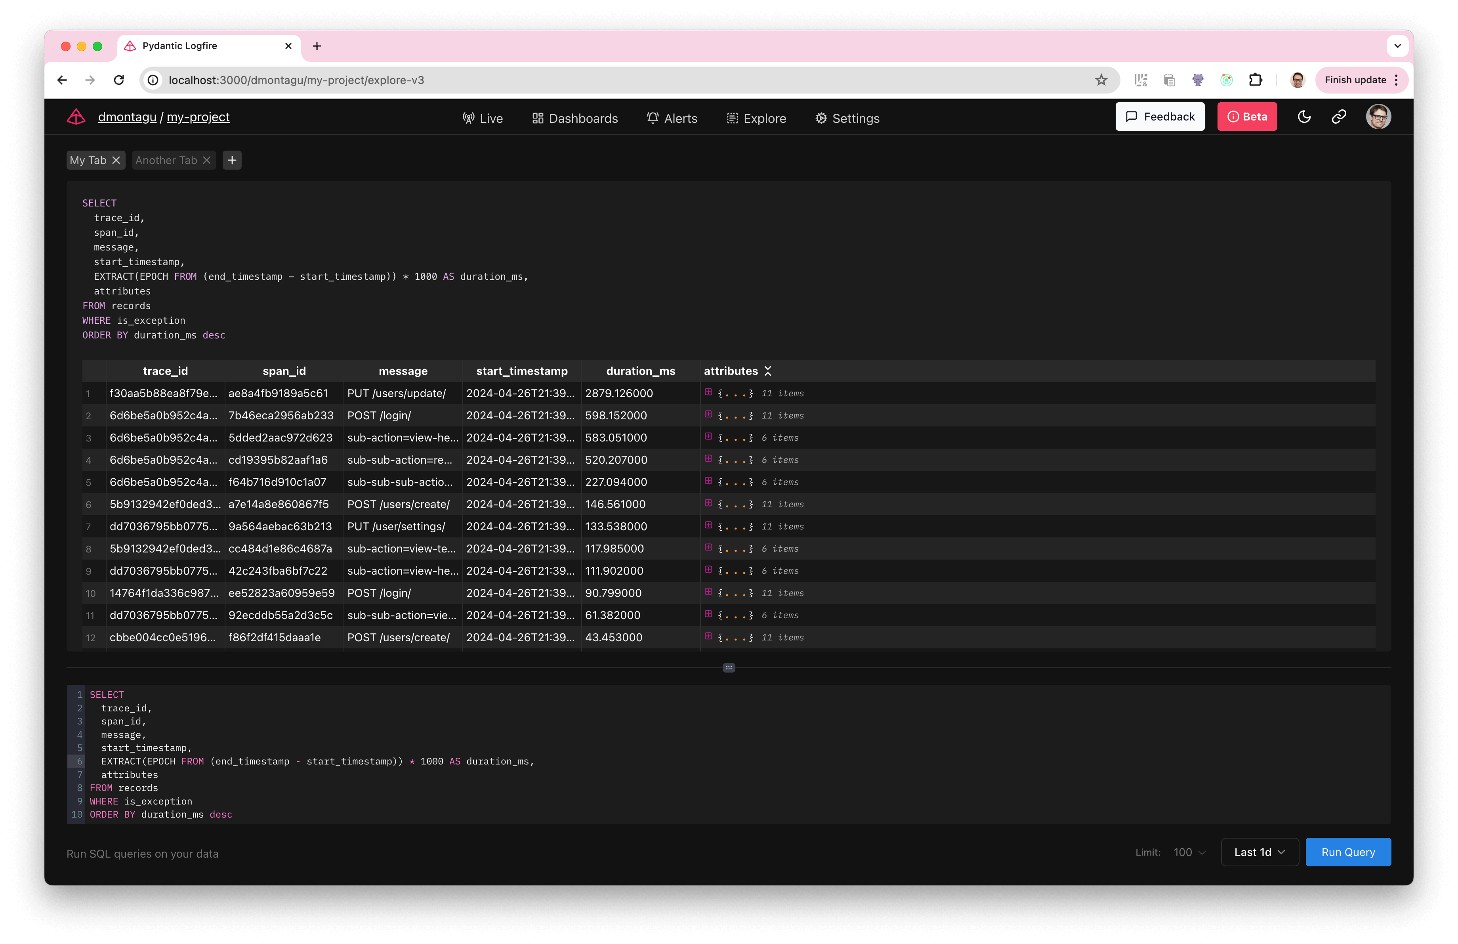Click the Run Query button

click(x=1348, y=852)
